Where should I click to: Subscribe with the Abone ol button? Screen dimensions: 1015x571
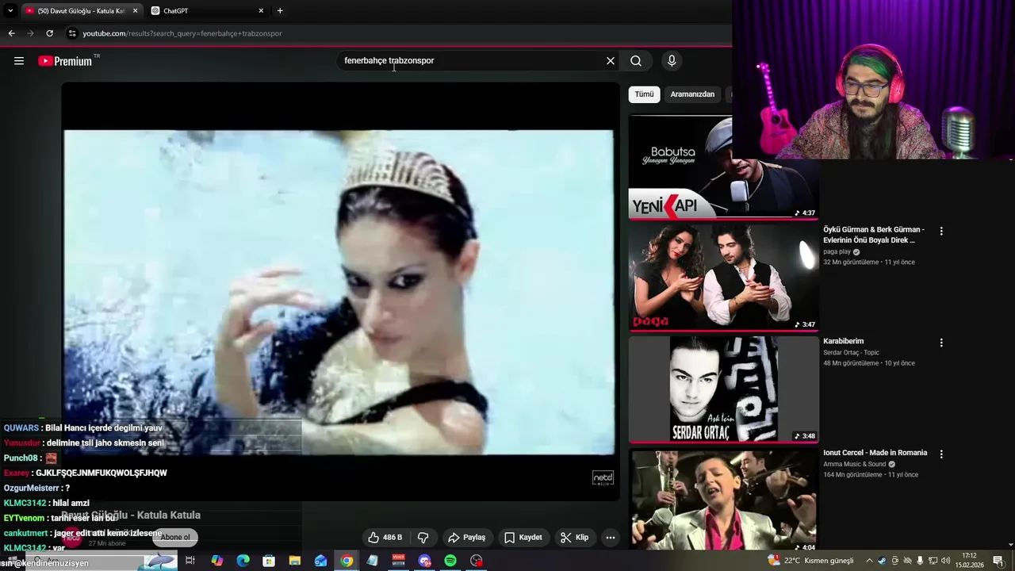(175, 537)
